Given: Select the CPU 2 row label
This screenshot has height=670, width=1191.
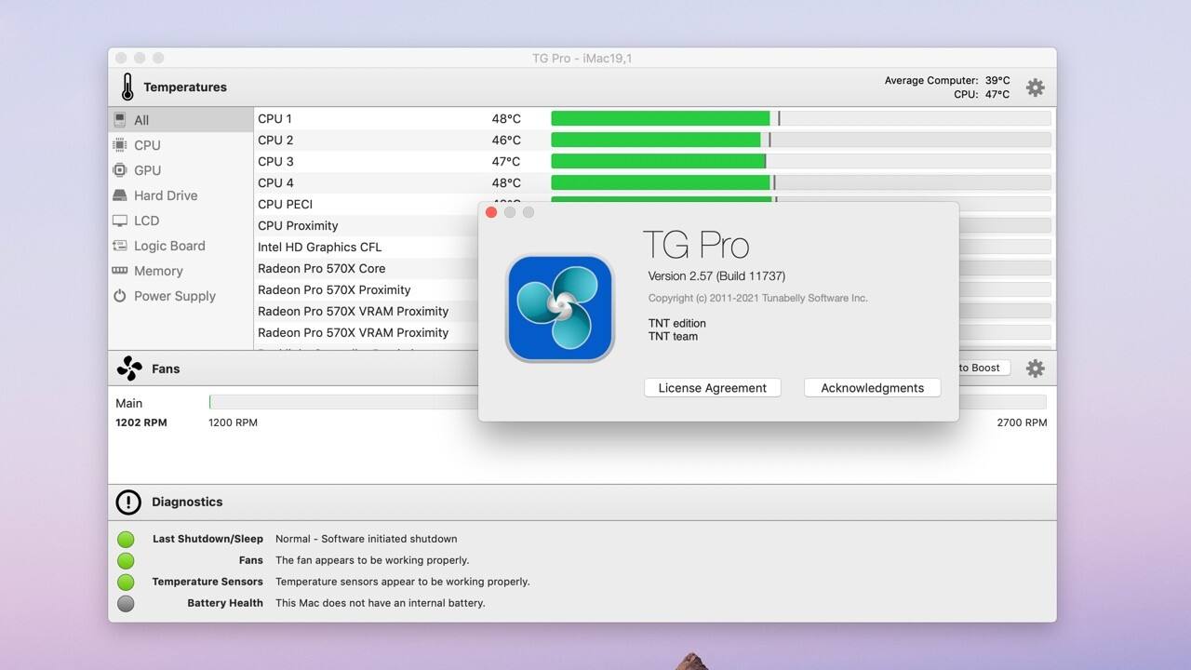Looking at the screenshot, I should coord(275,140).
